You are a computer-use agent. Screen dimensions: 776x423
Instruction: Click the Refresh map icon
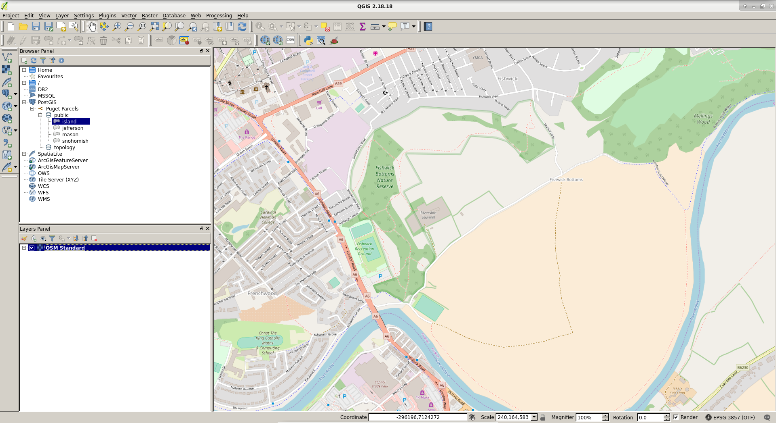coord(242,27)
